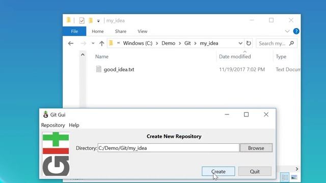Switch to details view layout icon
This screenshot has height=183, width=326.
tap(284, 177)
